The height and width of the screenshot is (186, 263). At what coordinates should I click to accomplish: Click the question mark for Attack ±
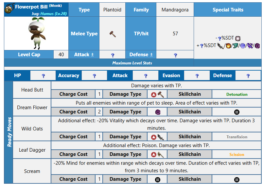pyautogui.click(x=113, y=55)
